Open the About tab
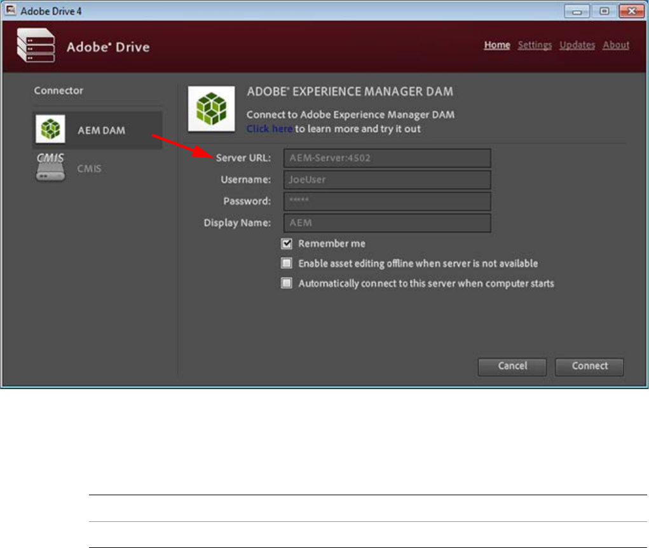The height and width of the screenshot is (548, 649). 615,45
